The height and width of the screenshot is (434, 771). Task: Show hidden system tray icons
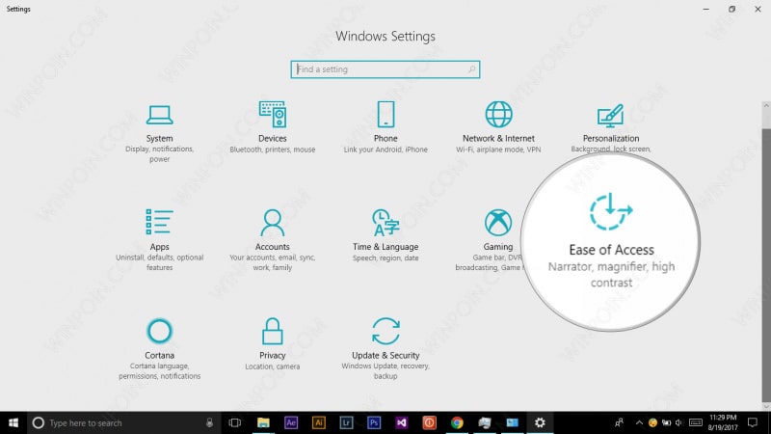639,422
